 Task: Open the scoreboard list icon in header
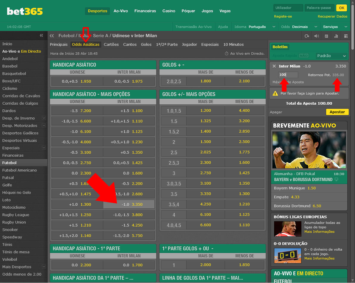(326, 36)
